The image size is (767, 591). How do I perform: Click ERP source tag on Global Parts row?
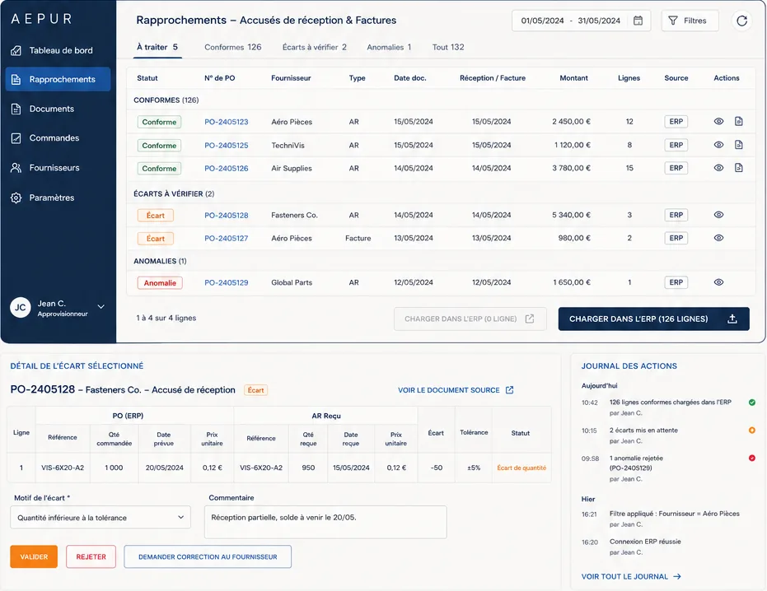click(676, 282)
